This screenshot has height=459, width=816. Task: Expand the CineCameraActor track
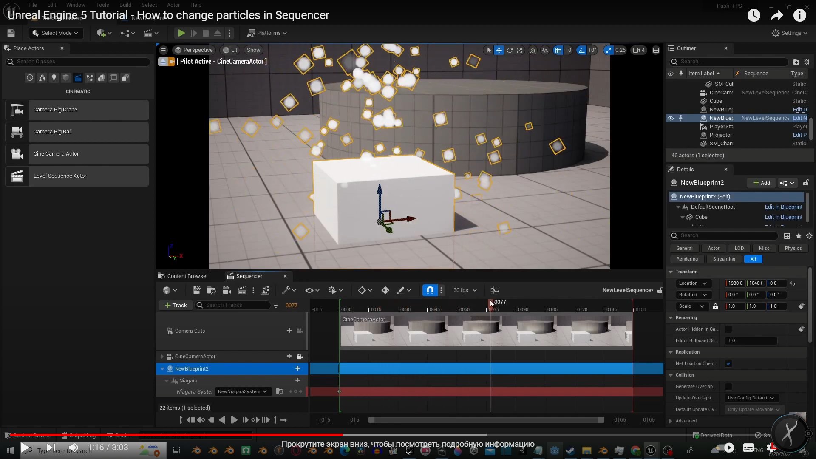click(x=162, y=357)
